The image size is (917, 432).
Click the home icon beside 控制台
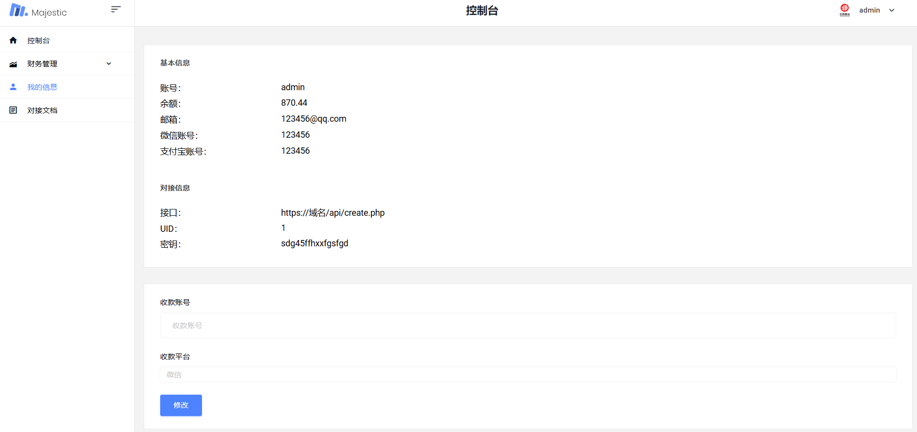point(13,40)
